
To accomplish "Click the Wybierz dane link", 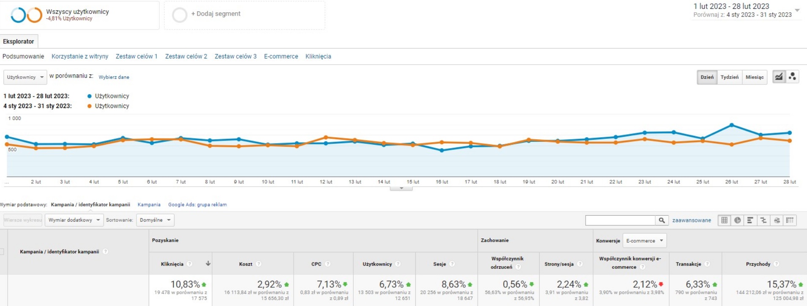I will point(114,77).
